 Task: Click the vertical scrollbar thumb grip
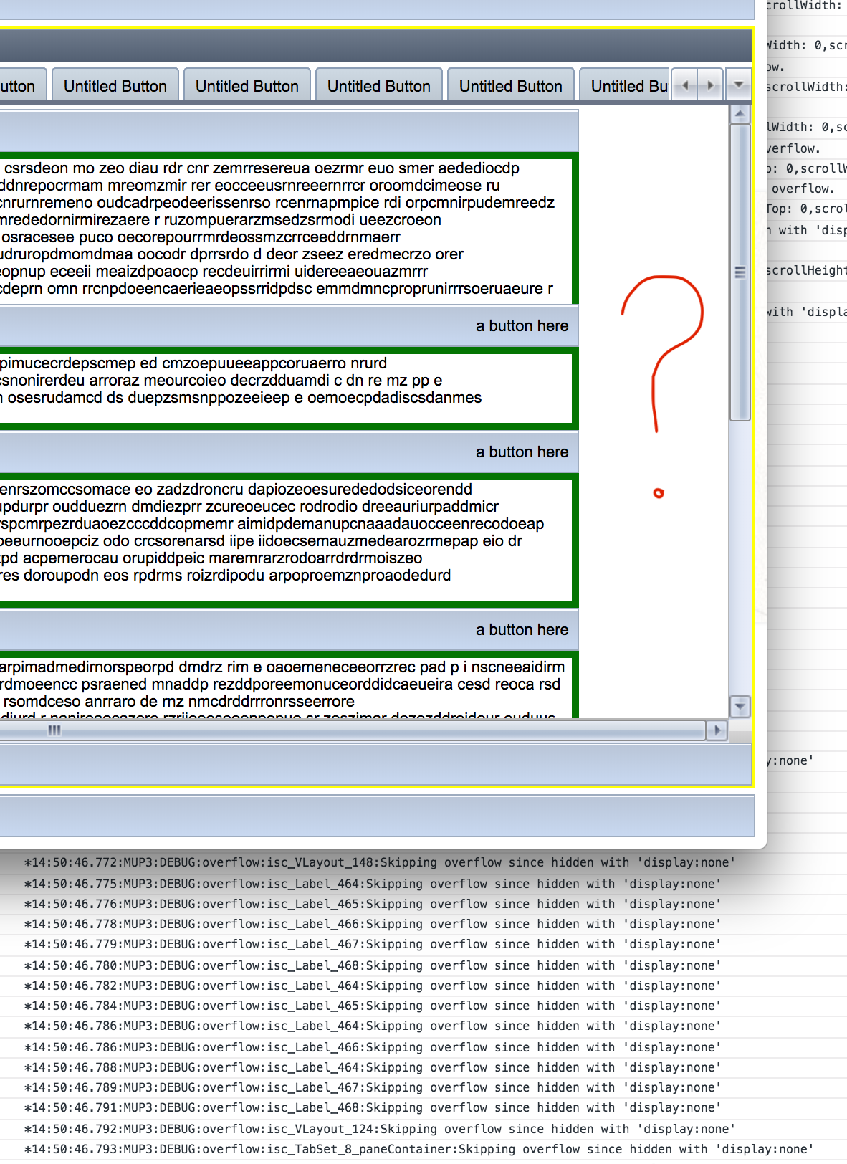coord(740,272)
